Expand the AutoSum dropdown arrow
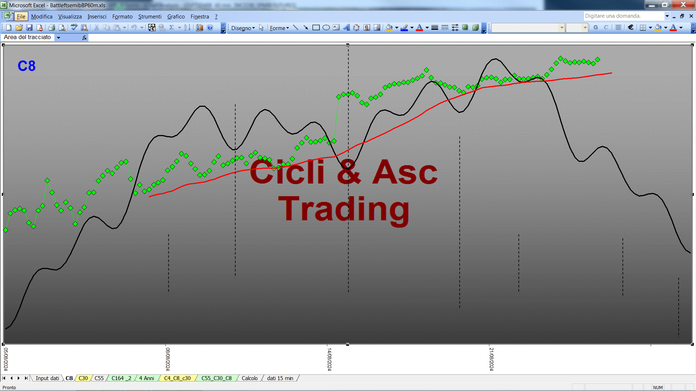 point(179,28)
